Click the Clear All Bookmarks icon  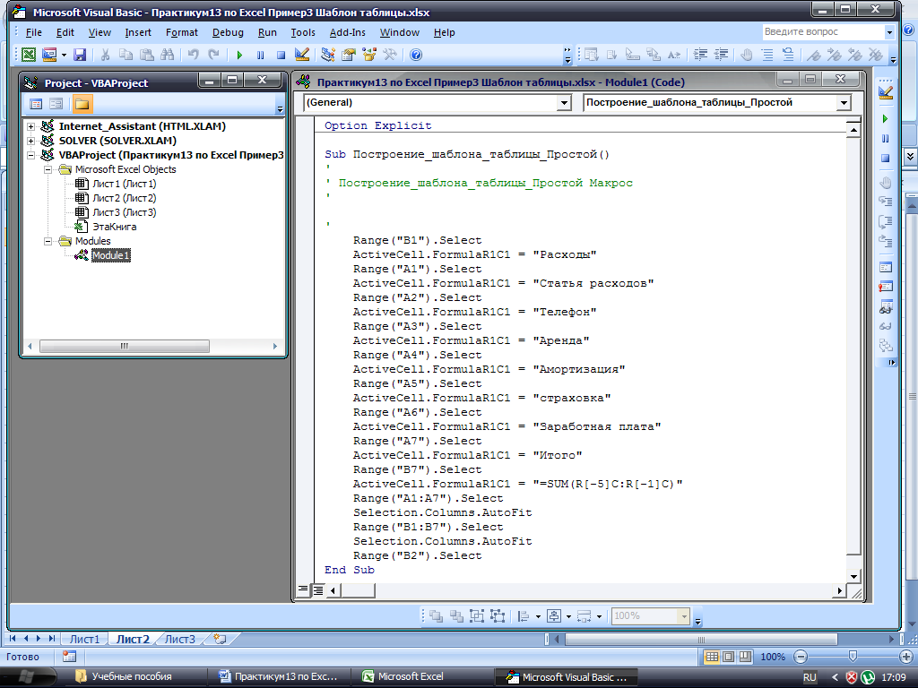click(x=876, y=55)
